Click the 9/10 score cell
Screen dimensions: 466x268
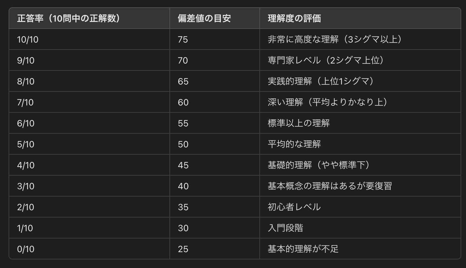(26, 60)
